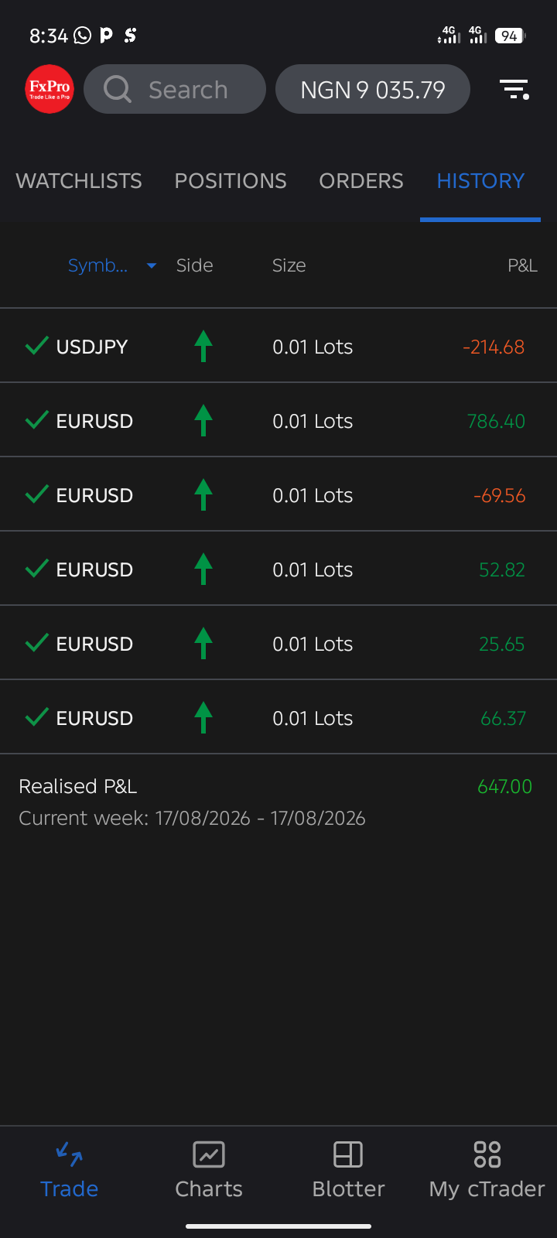557x1238 pixels.
Task: Open the ORDERS tab
Action: pos(361,181)
